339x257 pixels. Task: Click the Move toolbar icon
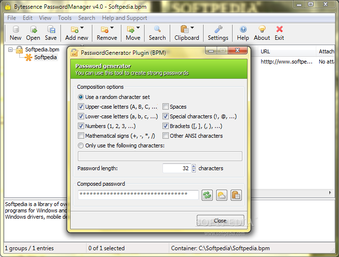131,29
